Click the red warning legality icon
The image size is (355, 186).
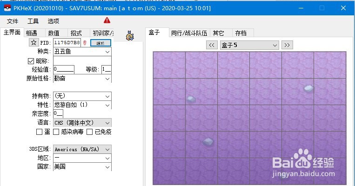[x=107, y=20]
